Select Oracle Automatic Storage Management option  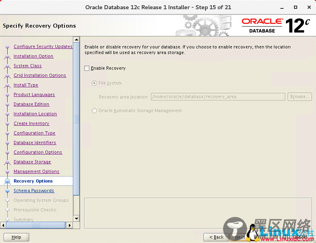tap(94, 110)
